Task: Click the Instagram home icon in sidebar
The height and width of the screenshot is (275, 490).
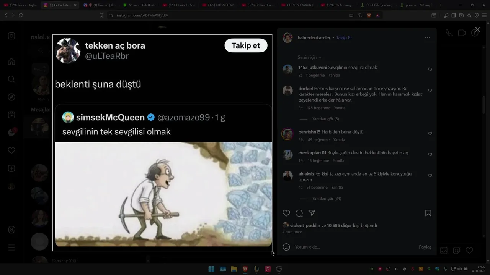Action: point(11,62)
